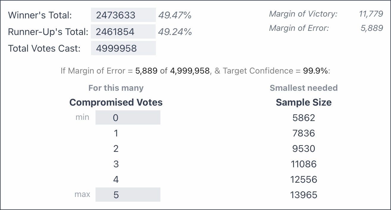The width and height of the screenshot is (391, 210).
Task: Edit the Total Votes Cast field
Action: pyautogui.click(x=123, y=48)
